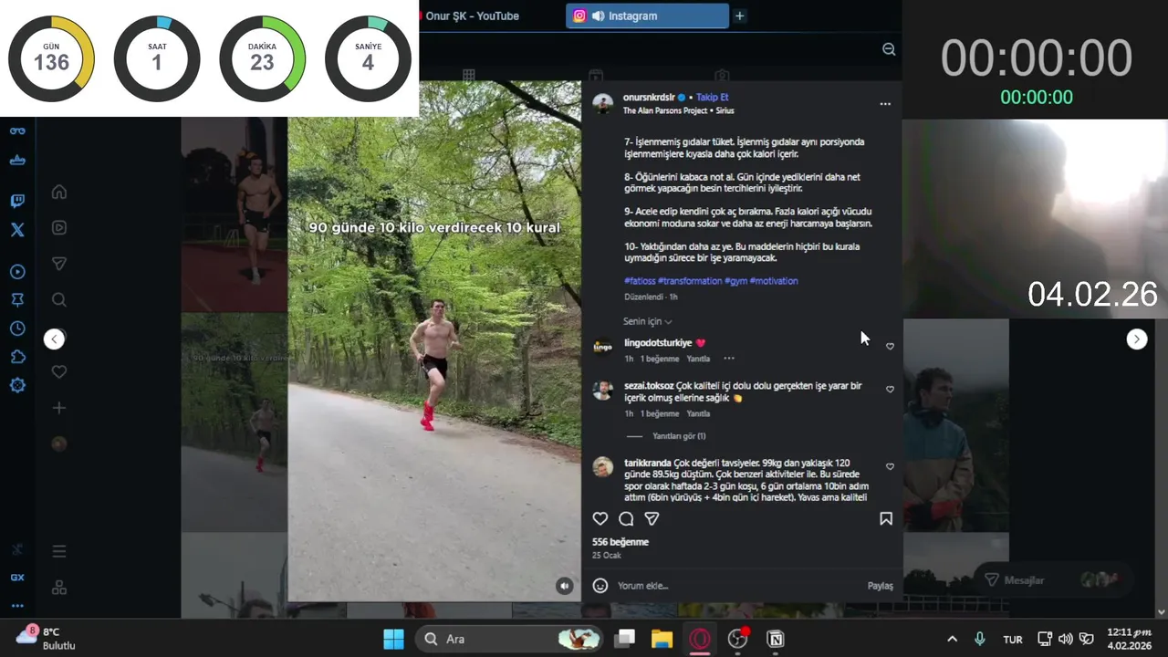
Task: Click the #motivation hashtag
Action: point(774,281)
